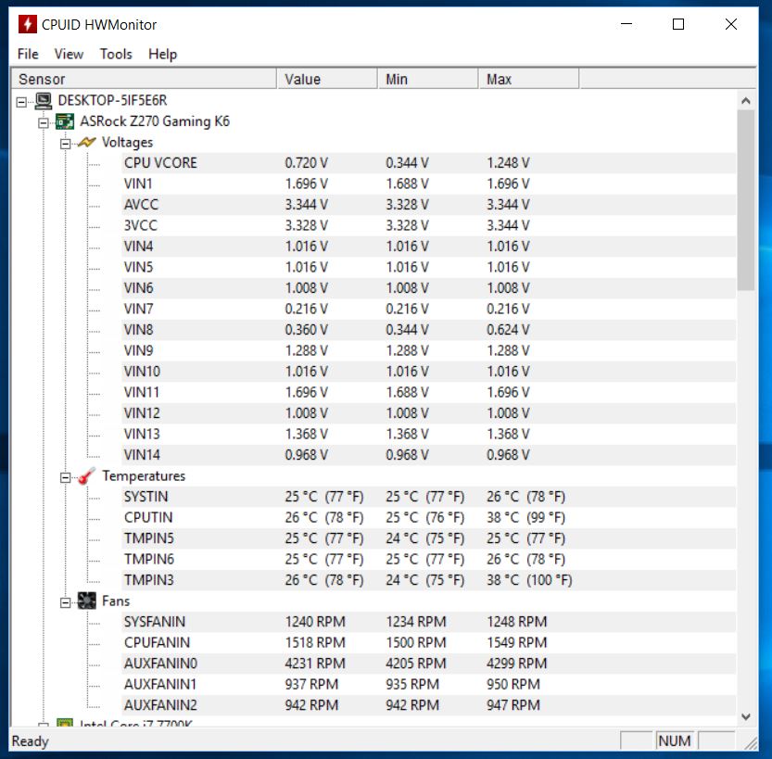Click the CPU VCORE max value 1.248 V
The width and height of the screenshot is (772, 759).
508,163
